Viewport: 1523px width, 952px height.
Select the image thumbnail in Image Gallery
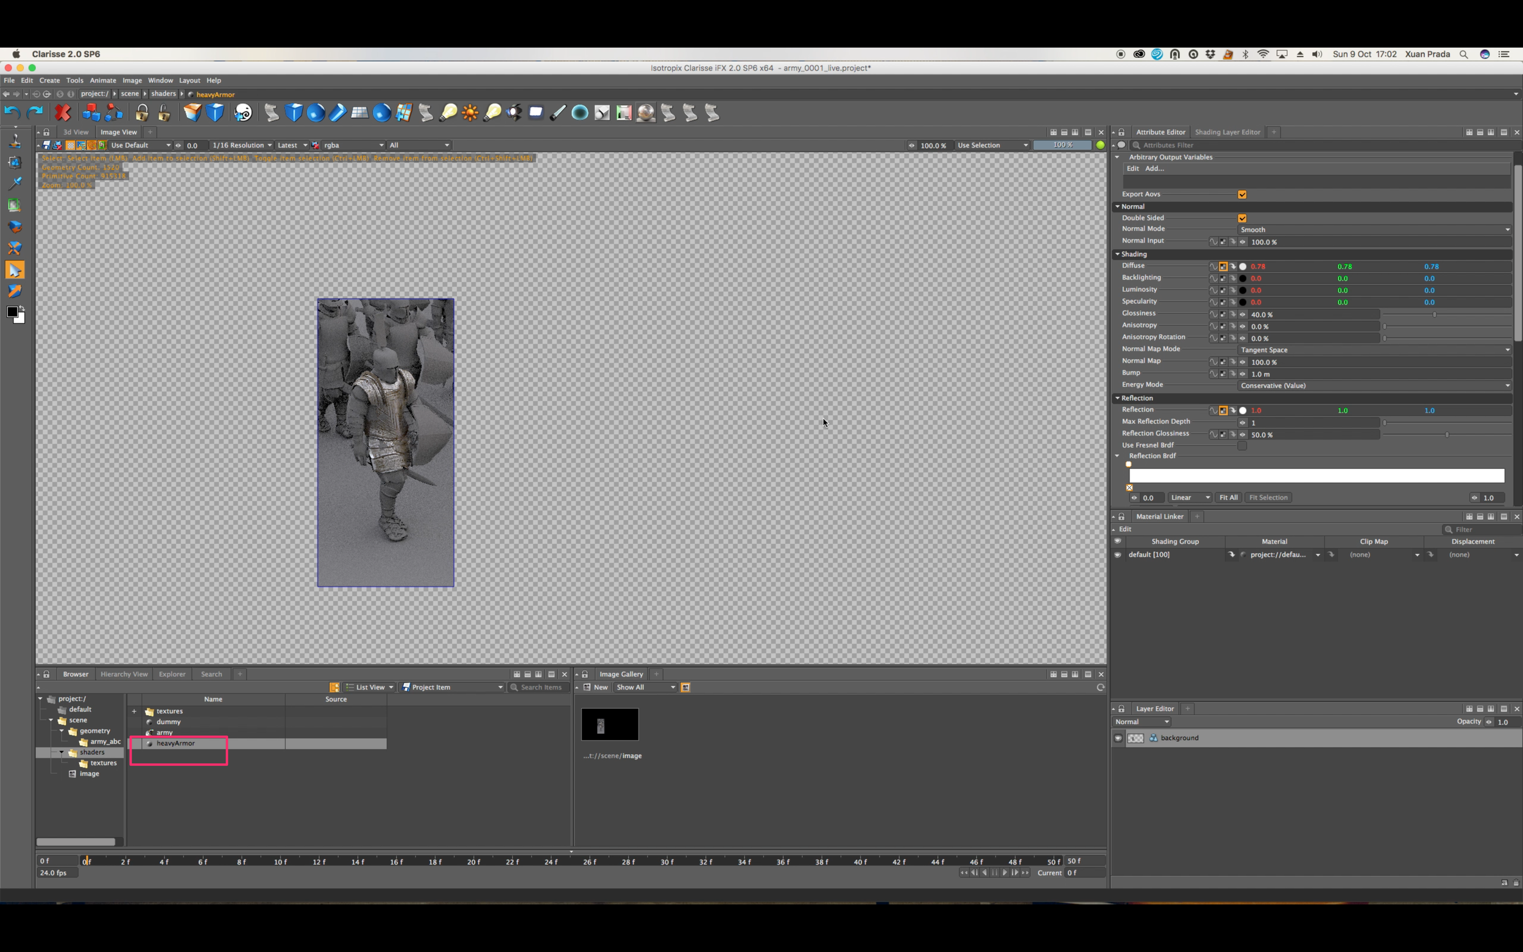click(609, 724)
